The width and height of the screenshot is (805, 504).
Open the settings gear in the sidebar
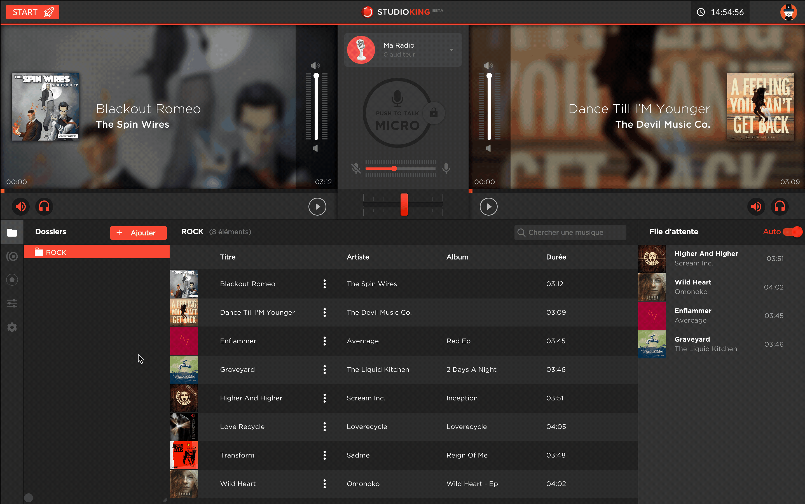tap(12, 327)
